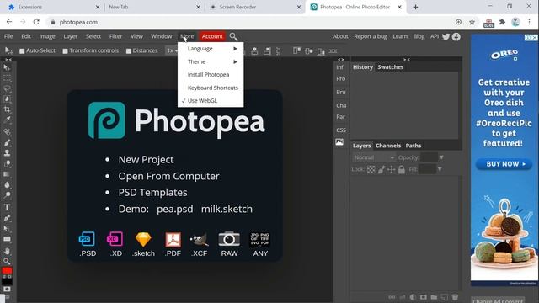
Task: Switch to the Swatches tab
Action: (391, 67)
